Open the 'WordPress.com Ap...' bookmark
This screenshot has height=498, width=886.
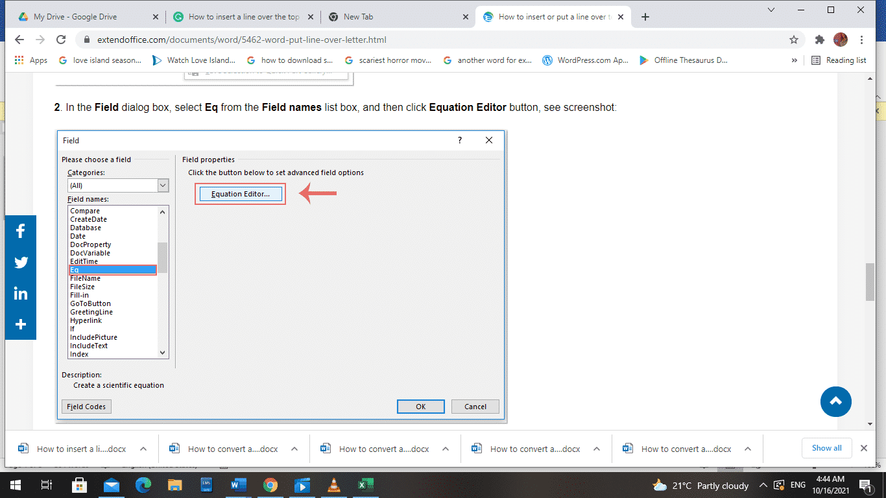click(x=585, y=60)
